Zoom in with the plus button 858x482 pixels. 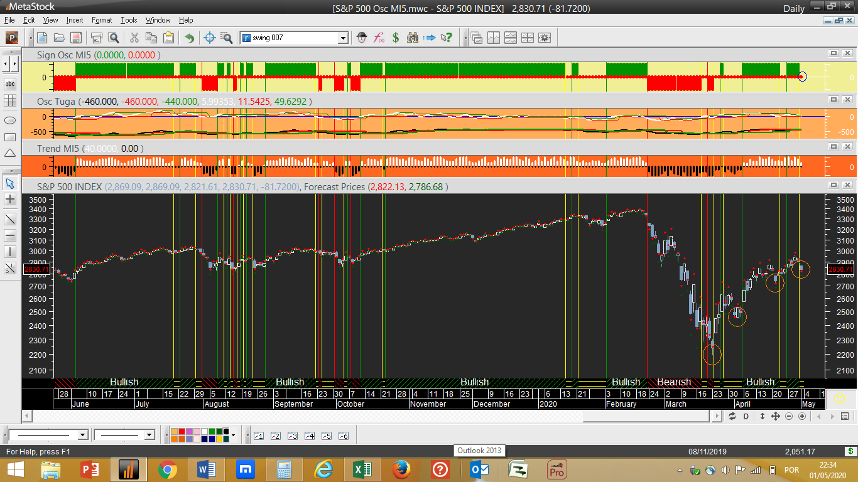(803, 416)
